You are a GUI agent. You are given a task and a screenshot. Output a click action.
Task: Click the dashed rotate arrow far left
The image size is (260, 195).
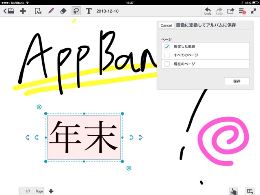point(28,137)
